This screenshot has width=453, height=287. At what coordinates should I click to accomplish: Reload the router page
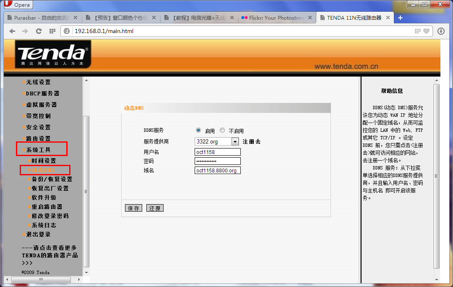[39, 31]
